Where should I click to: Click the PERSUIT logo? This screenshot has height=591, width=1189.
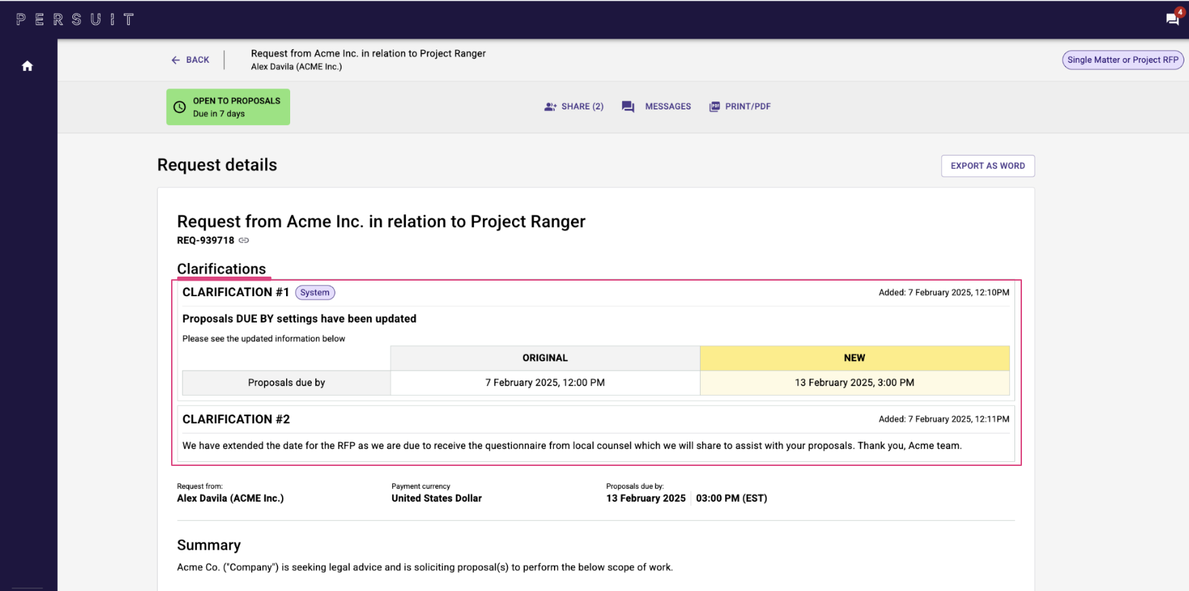point(75,20)
